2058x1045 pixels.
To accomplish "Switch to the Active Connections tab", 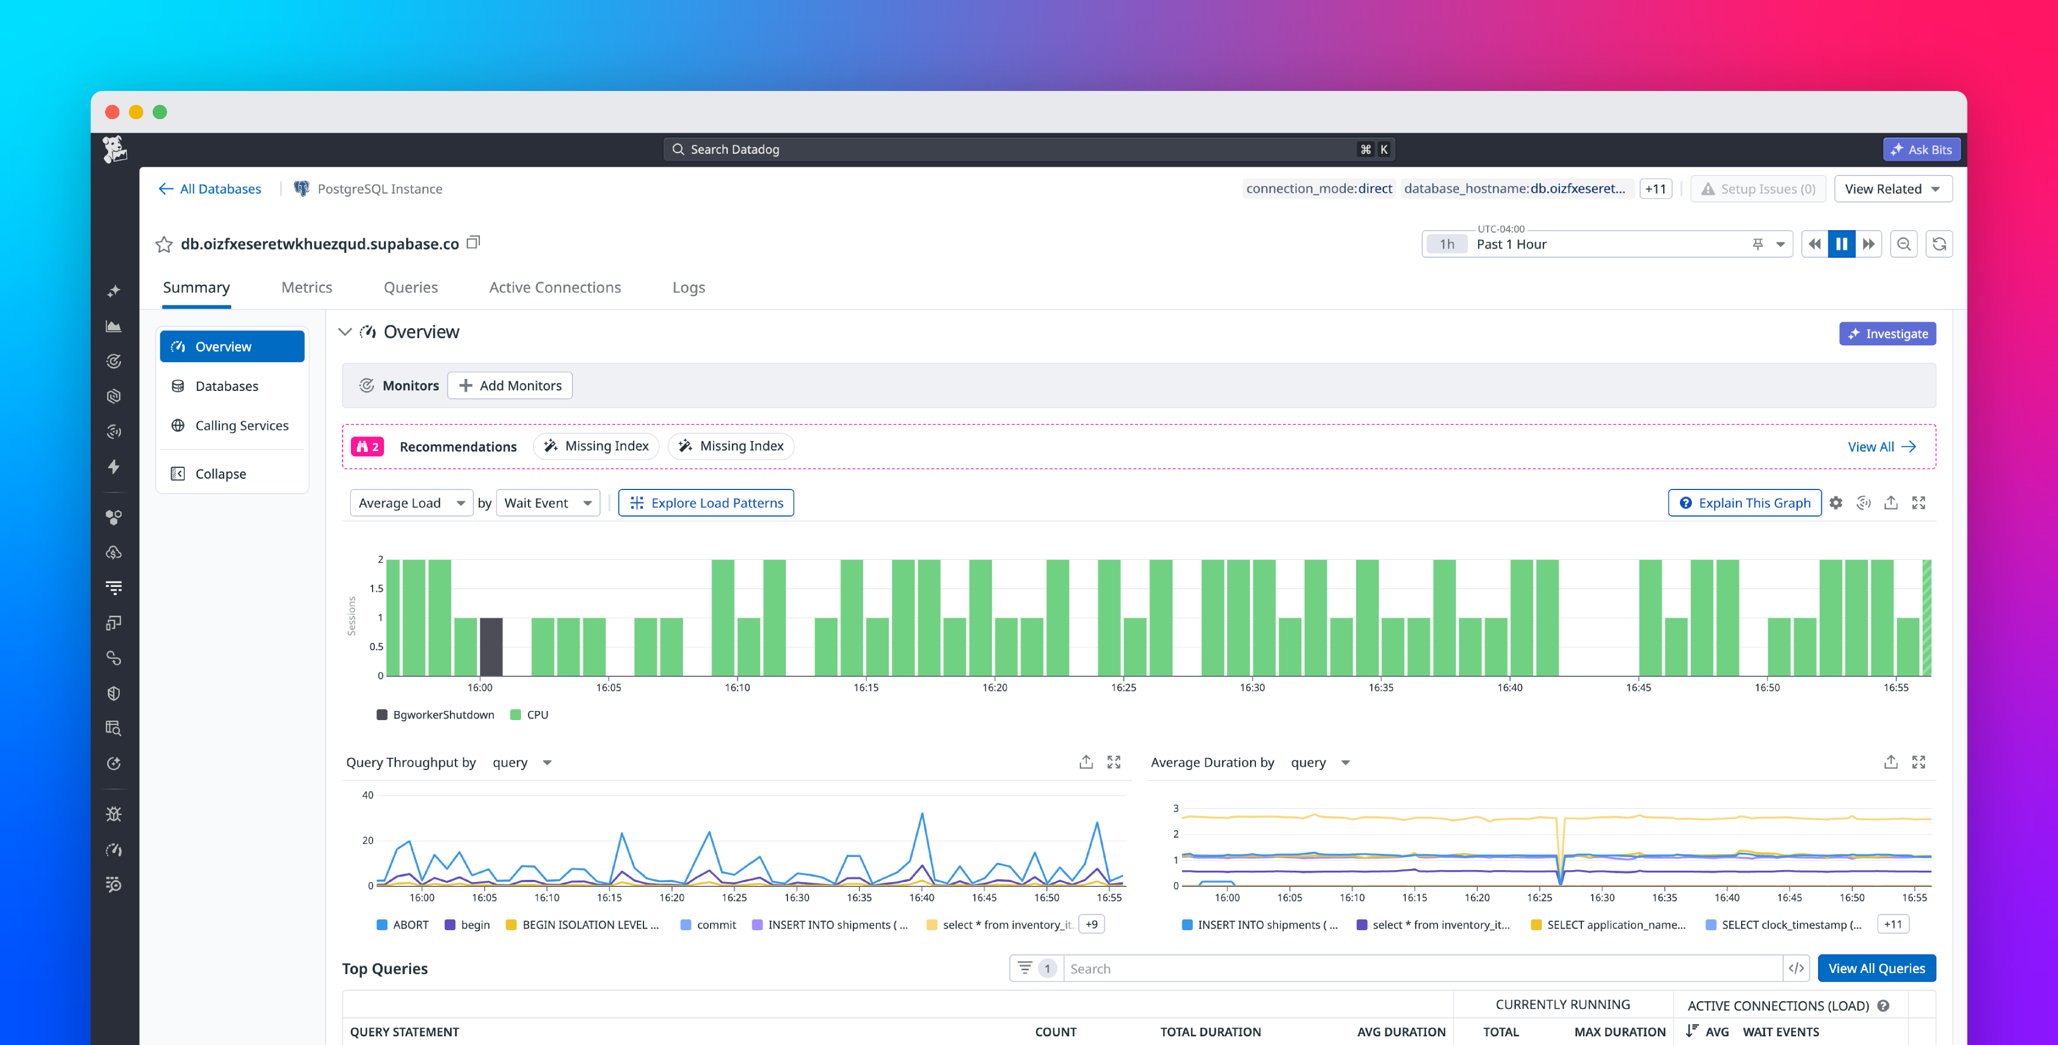I will 555,288.
